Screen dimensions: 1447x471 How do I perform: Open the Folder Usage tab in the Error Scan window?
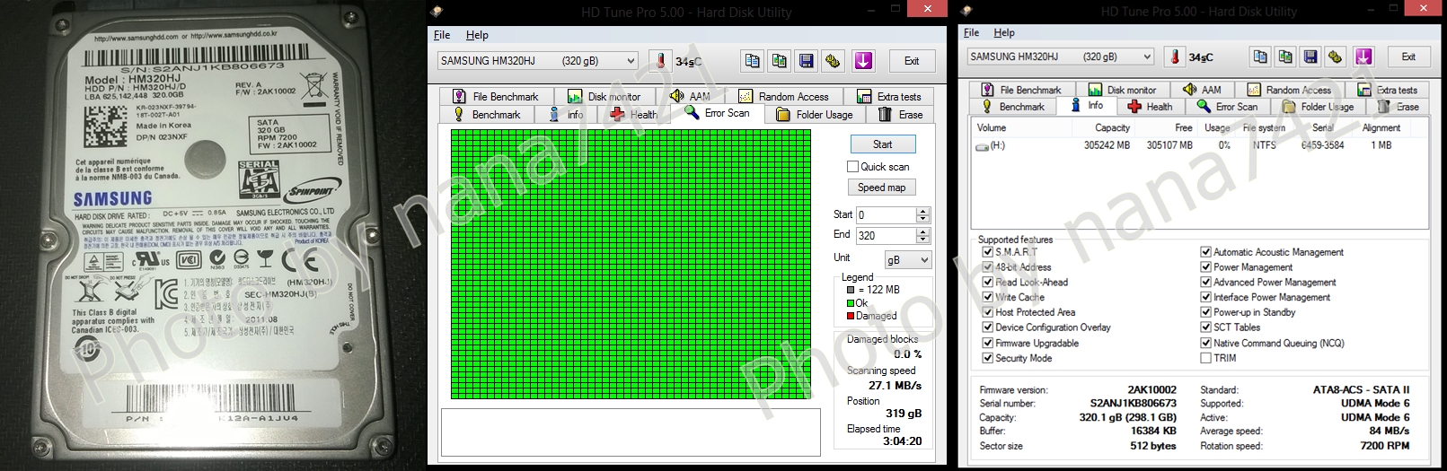click(816, 115)
